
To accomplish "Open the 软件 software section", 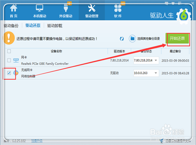I will (x=118, y=11).
